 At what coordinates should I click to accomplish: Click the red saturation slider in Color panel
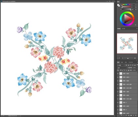tap(126, 7)
